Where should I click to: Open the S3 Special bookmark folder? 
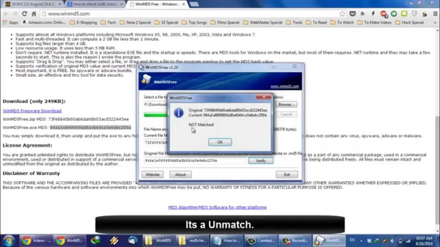(166, 22)
